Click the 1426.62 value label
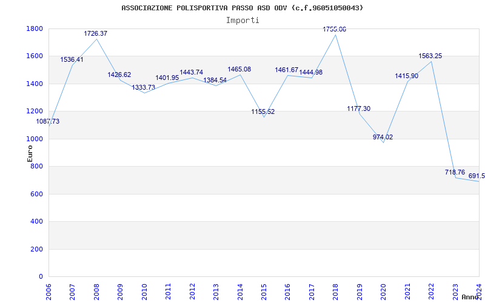Screen dimensions: 485x303 pos(119,75)
